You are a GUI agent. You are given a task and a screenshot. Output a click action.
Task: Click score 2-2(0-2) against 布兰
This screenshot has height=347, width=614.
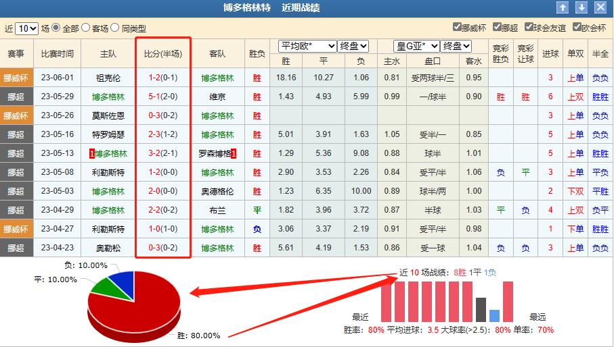point(163,209)
